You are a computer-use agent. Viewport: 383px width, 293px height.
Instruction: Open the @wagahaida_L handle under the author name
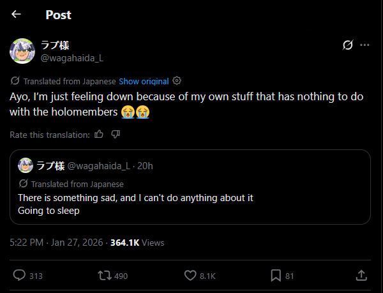tap(72, 57)
